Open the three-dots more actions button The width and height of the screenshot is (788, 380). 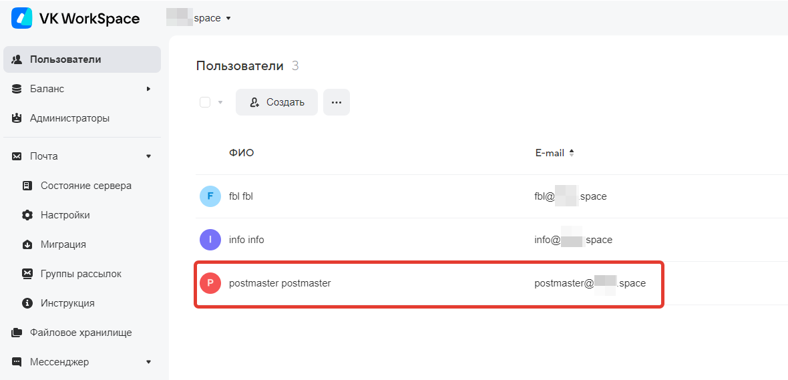[336, 102]
